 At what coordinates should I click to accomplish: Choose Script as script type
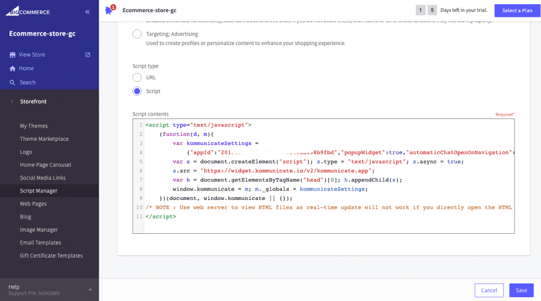pyautogui.click(x=137, y=91)
